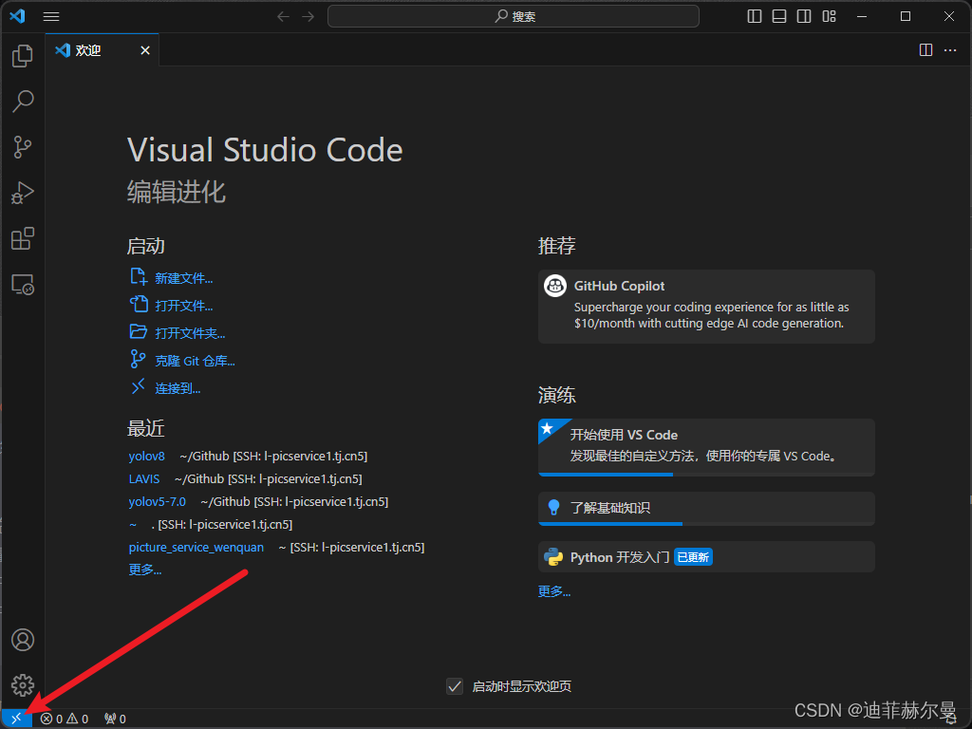972x729 pixels.
Task: Select the 欢迎 welcome tab
Action: [103, 50]
